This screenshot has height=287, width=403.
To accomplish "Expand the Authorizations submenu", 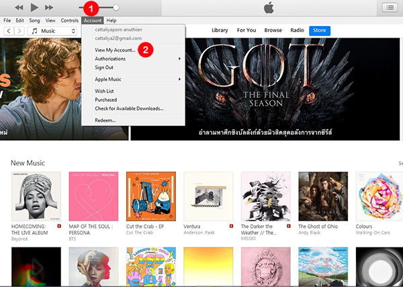I will 132,59.
